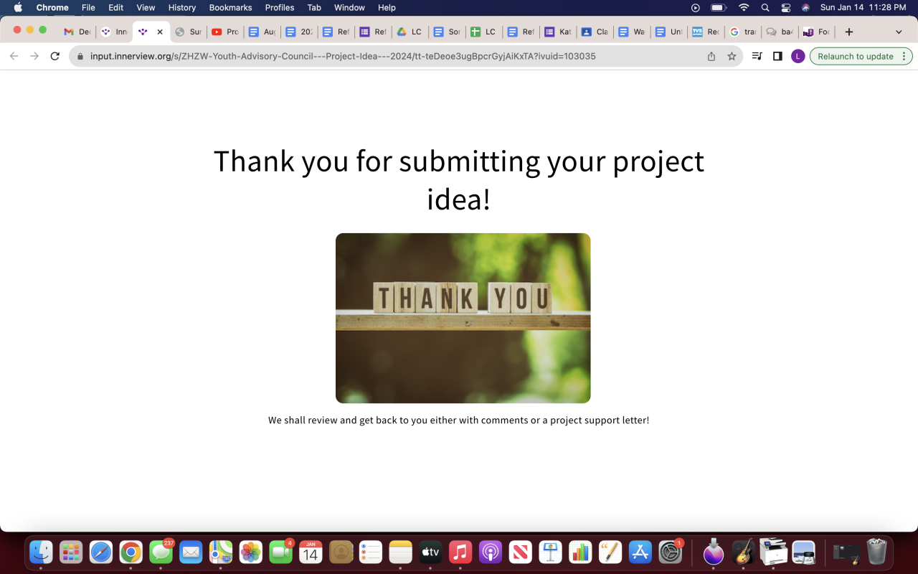
Task: Open System Settings from the dock
Action: 671,552
